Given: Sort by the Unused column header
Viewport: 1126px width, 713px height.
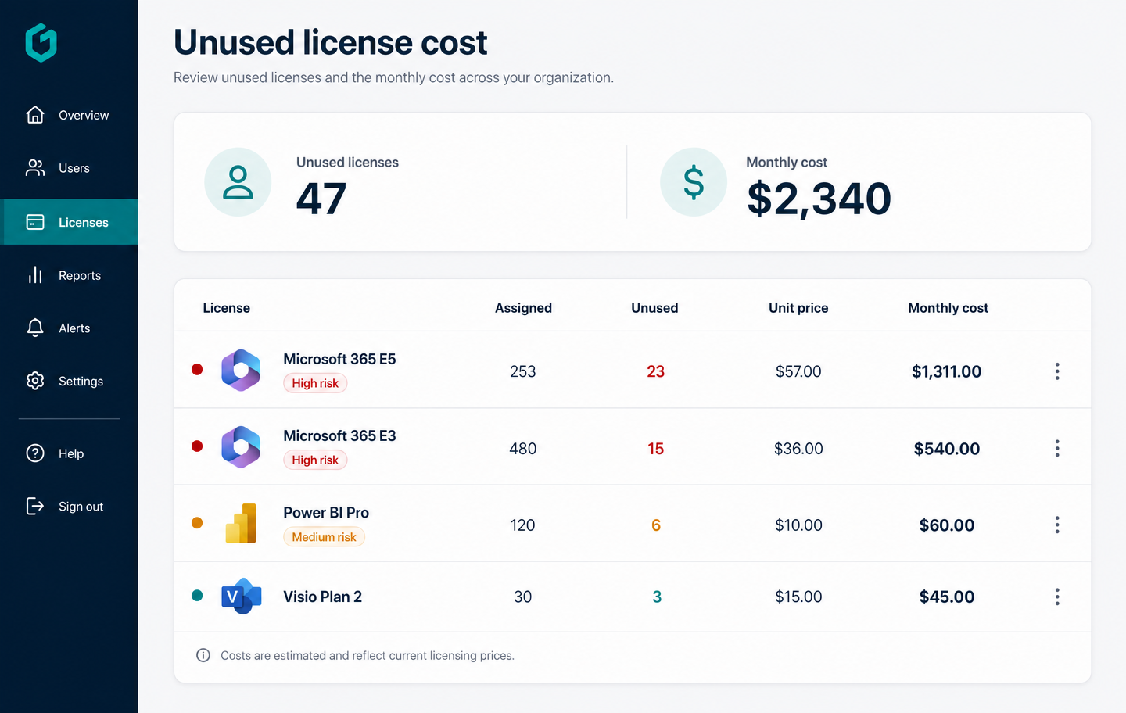Looking at the screenshot, I should pyautogui.click(x=654, y=308).
